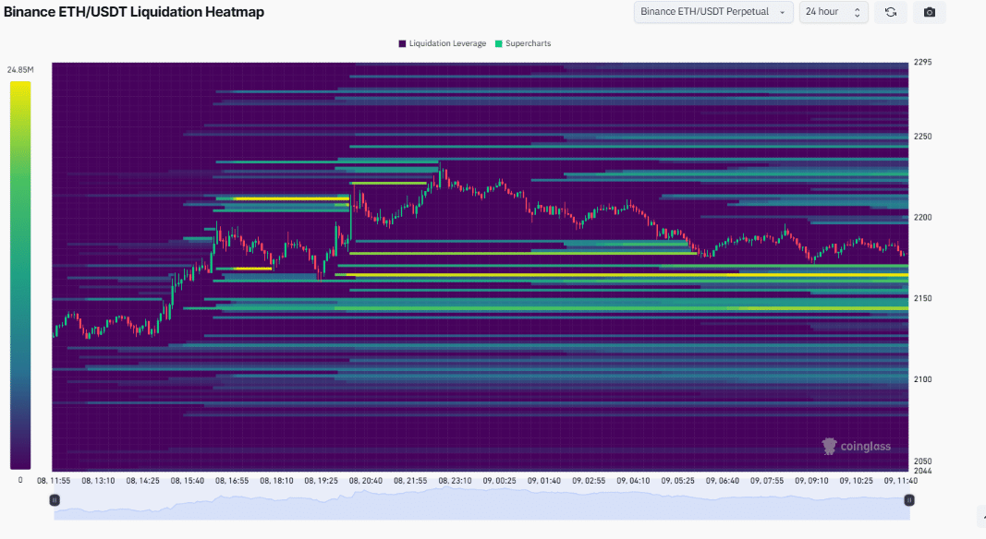986x539 pixels.
Task: Click the liquidation color scale gradient bar
Action: point(20,275)
